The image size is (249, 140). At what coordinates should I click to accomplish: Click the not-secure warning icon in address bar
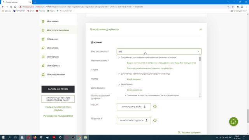click(x=21, y=7)
